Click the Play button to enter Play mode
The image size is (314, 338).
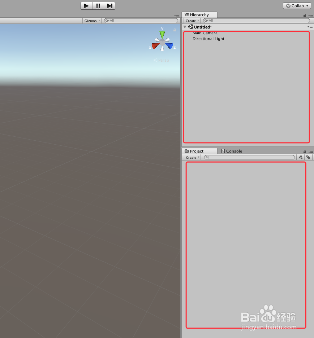point(86,5)
